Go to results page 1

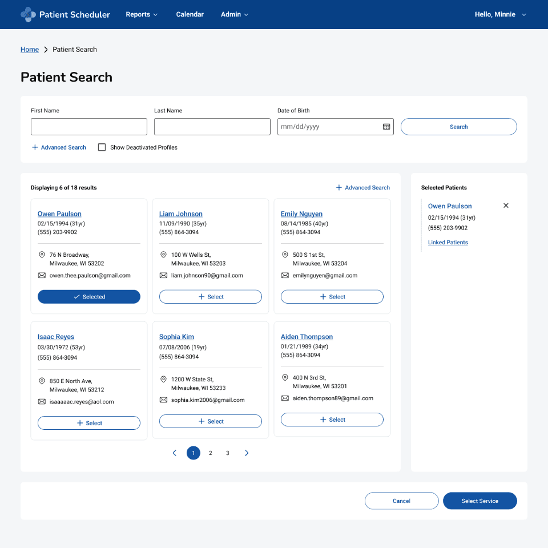(194, 453)
